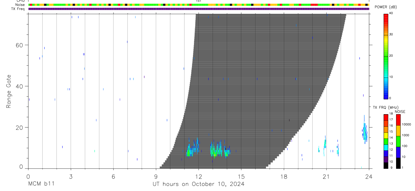Click the Range Gate axis title

8,92
